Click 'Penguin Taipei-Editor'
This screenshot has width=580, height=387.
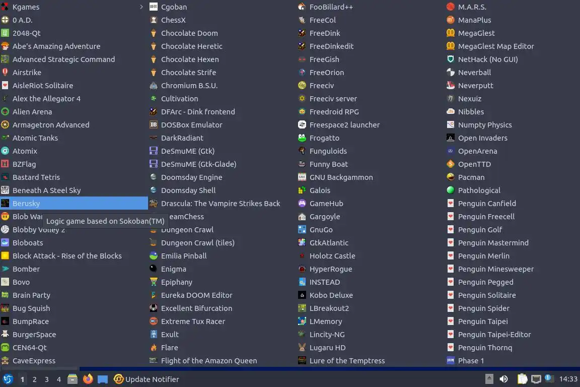(494, 335)
